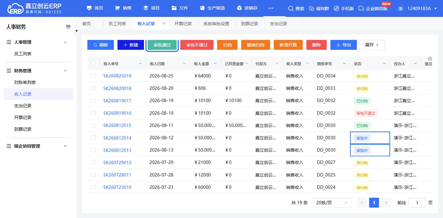Image resolution: width=443 pixels, height=218 pixels.
Task: Go to the previous page arrow
Action: click(x=362, y=202)
